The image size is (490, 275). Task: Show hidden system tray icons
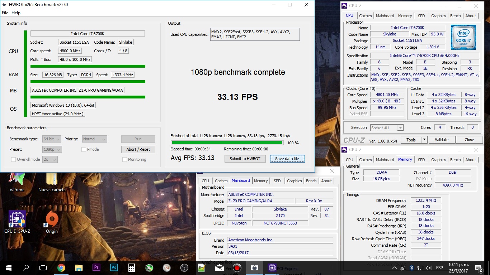click(395, 268)
